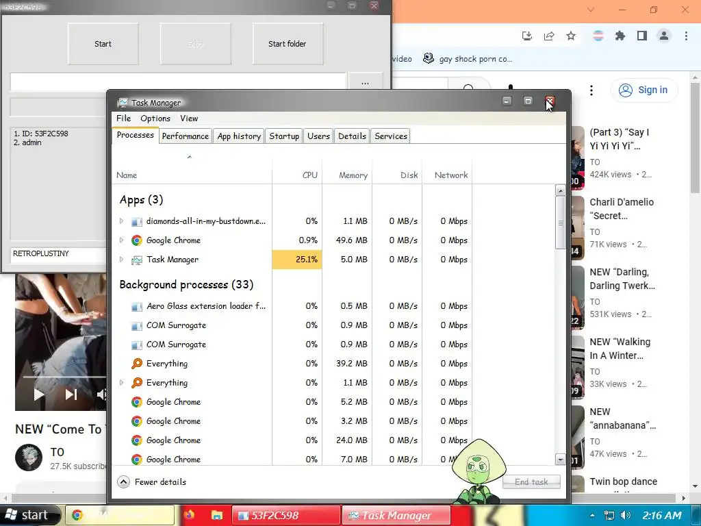Click the first Everything search icon

[137, 364]
